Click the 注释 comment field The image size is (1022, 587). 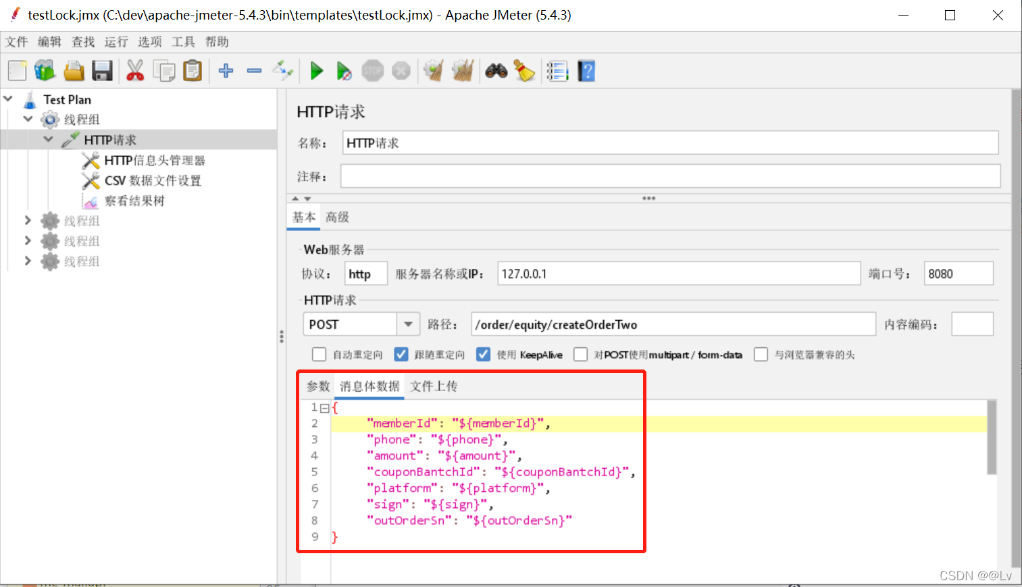click(670, 176)
